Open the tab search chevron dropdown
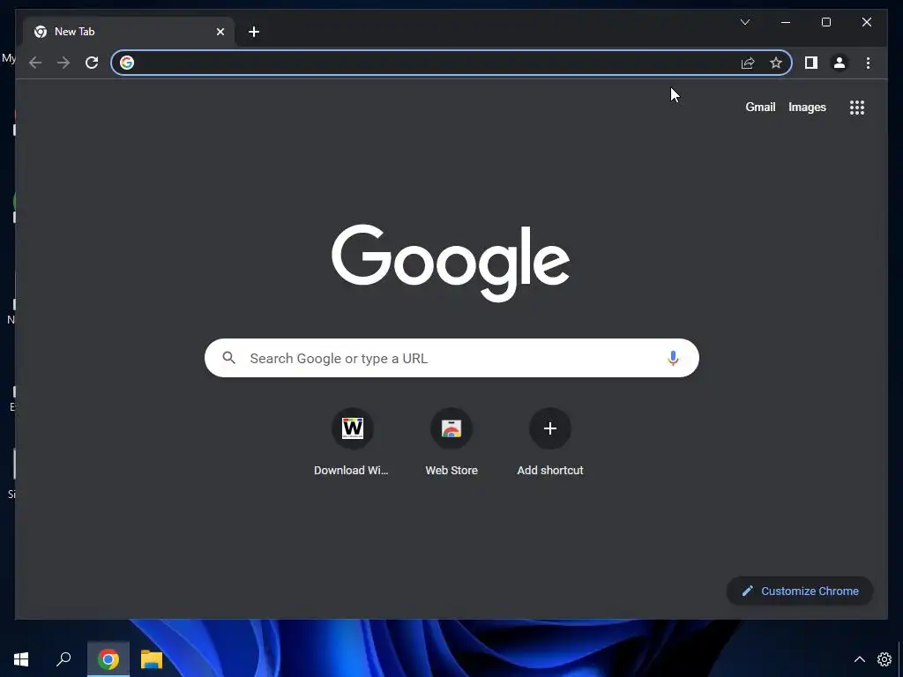903x677 pixels. click(x=745, y=22)
